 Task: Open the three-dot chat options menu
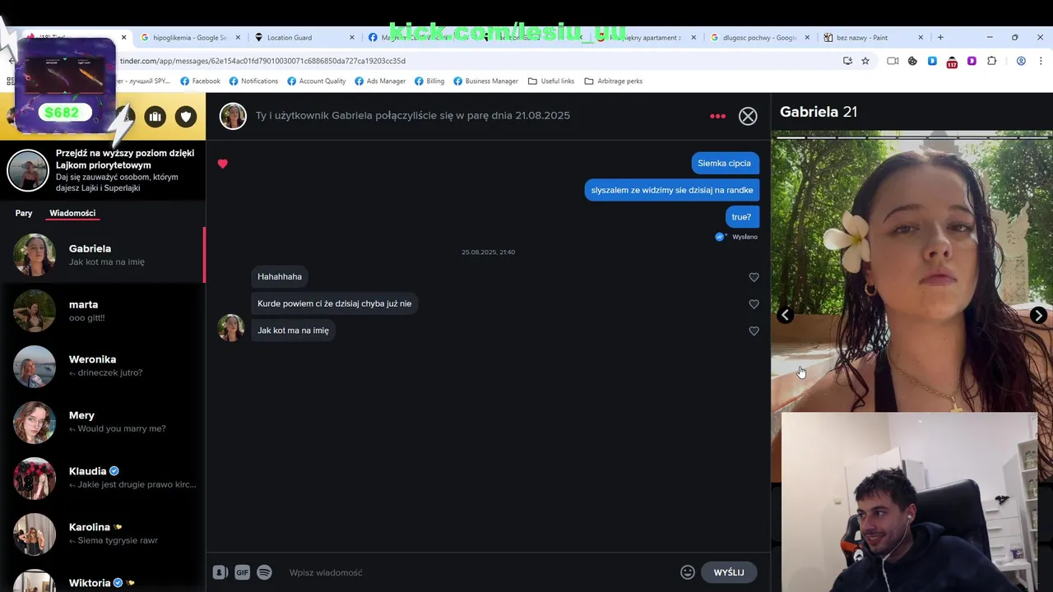click(717, 116)
